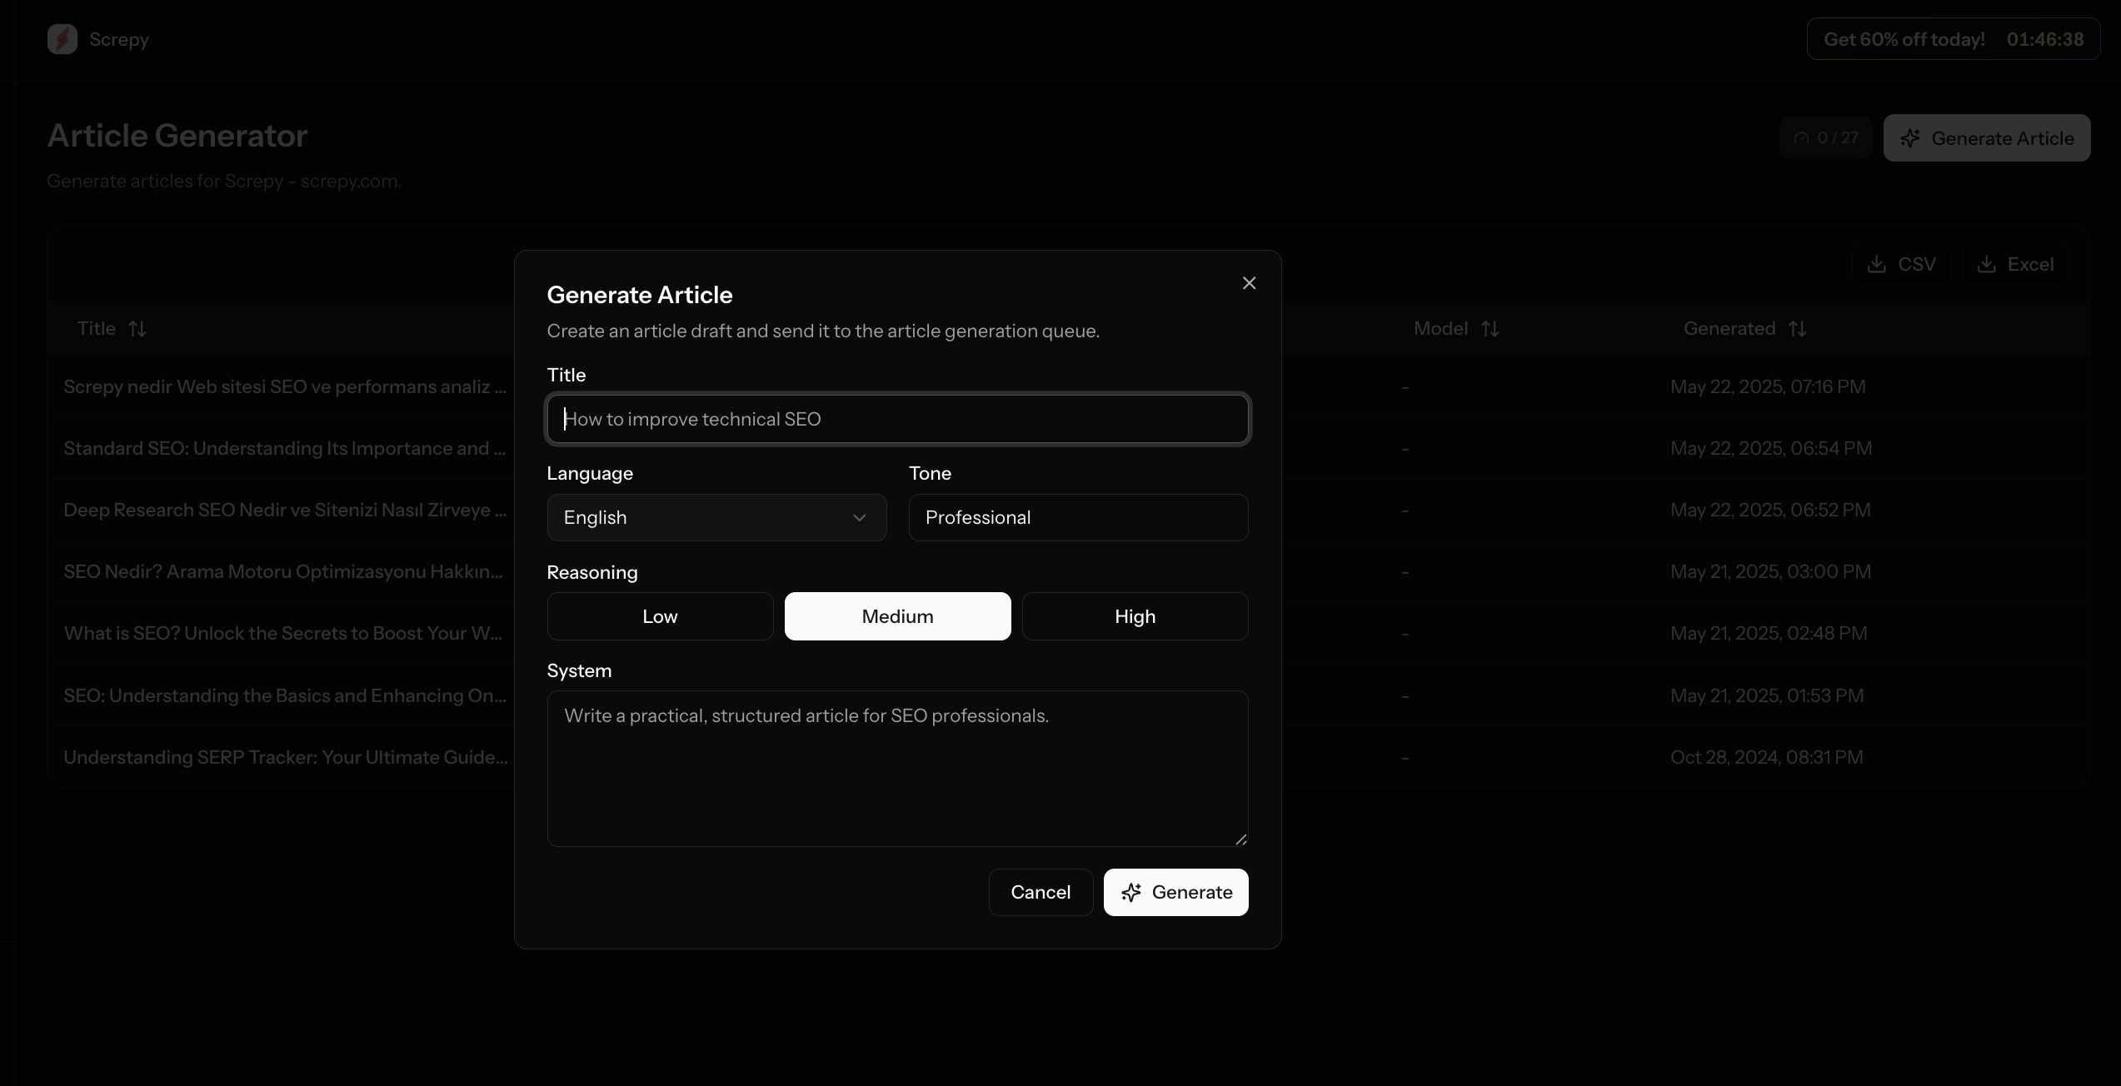Click the System textarea resize handle
This screenshot has width=2121, height=1086.
pyautogui.click(x=1240, y=839)
